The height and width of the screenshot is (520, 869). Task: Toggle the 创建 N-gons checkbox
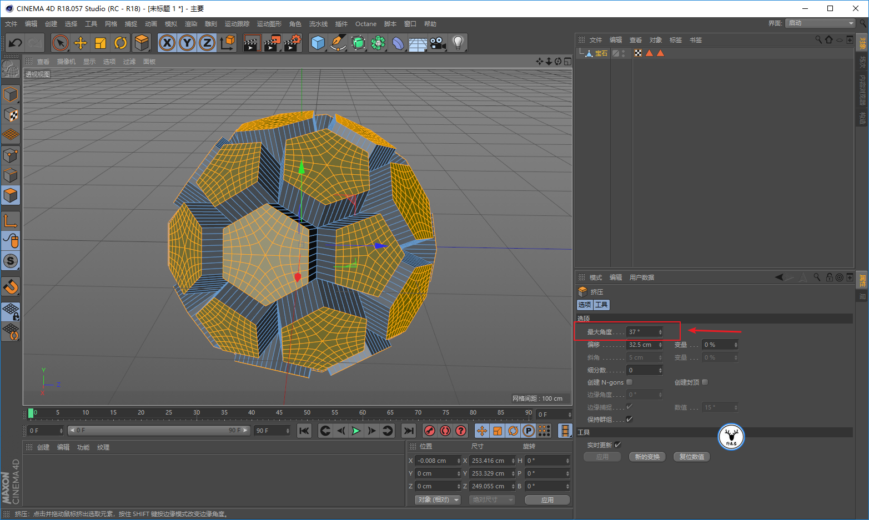(x=629, y=382)
